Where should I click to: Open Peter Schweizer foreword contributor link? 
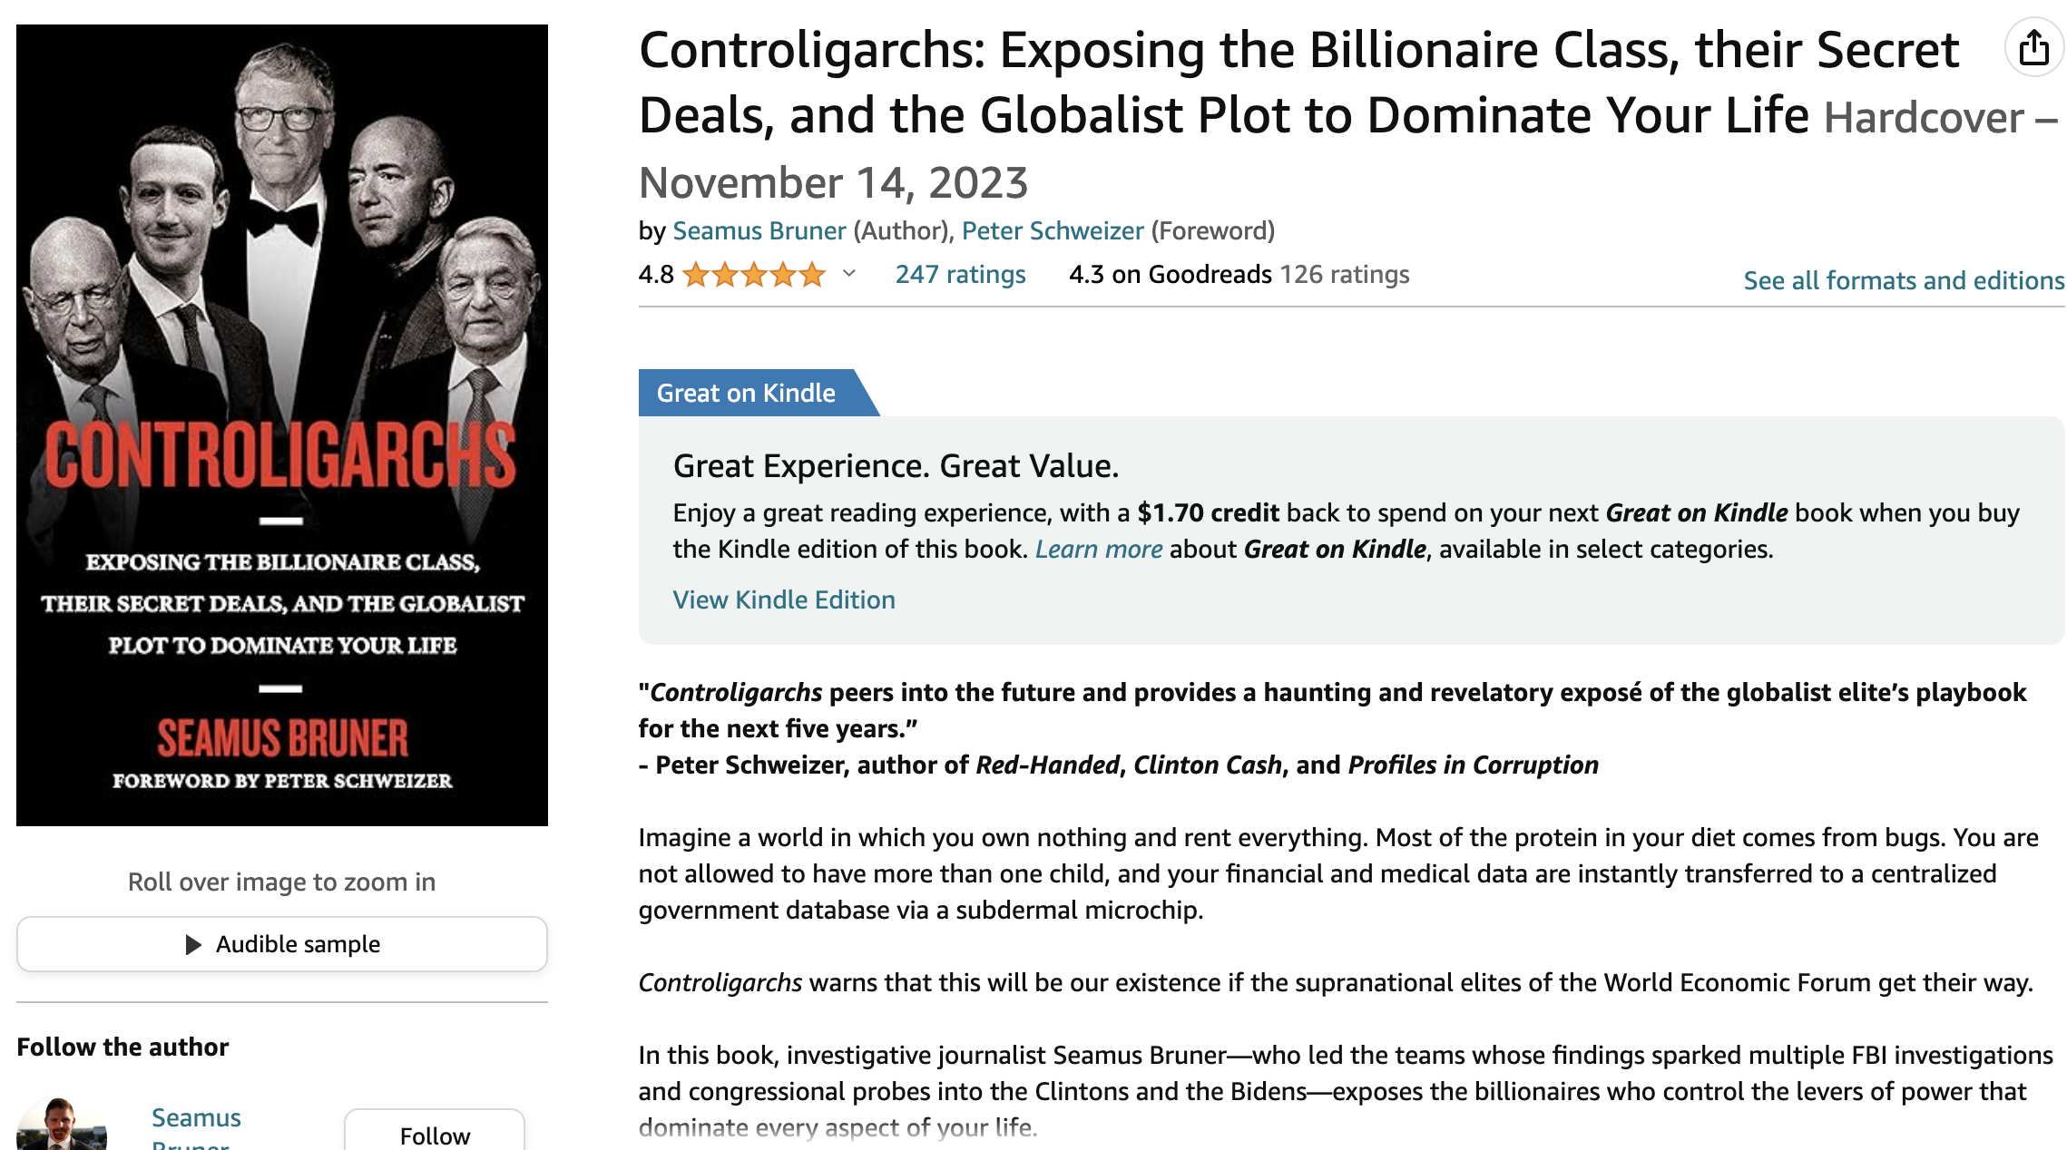[1053, 231]
